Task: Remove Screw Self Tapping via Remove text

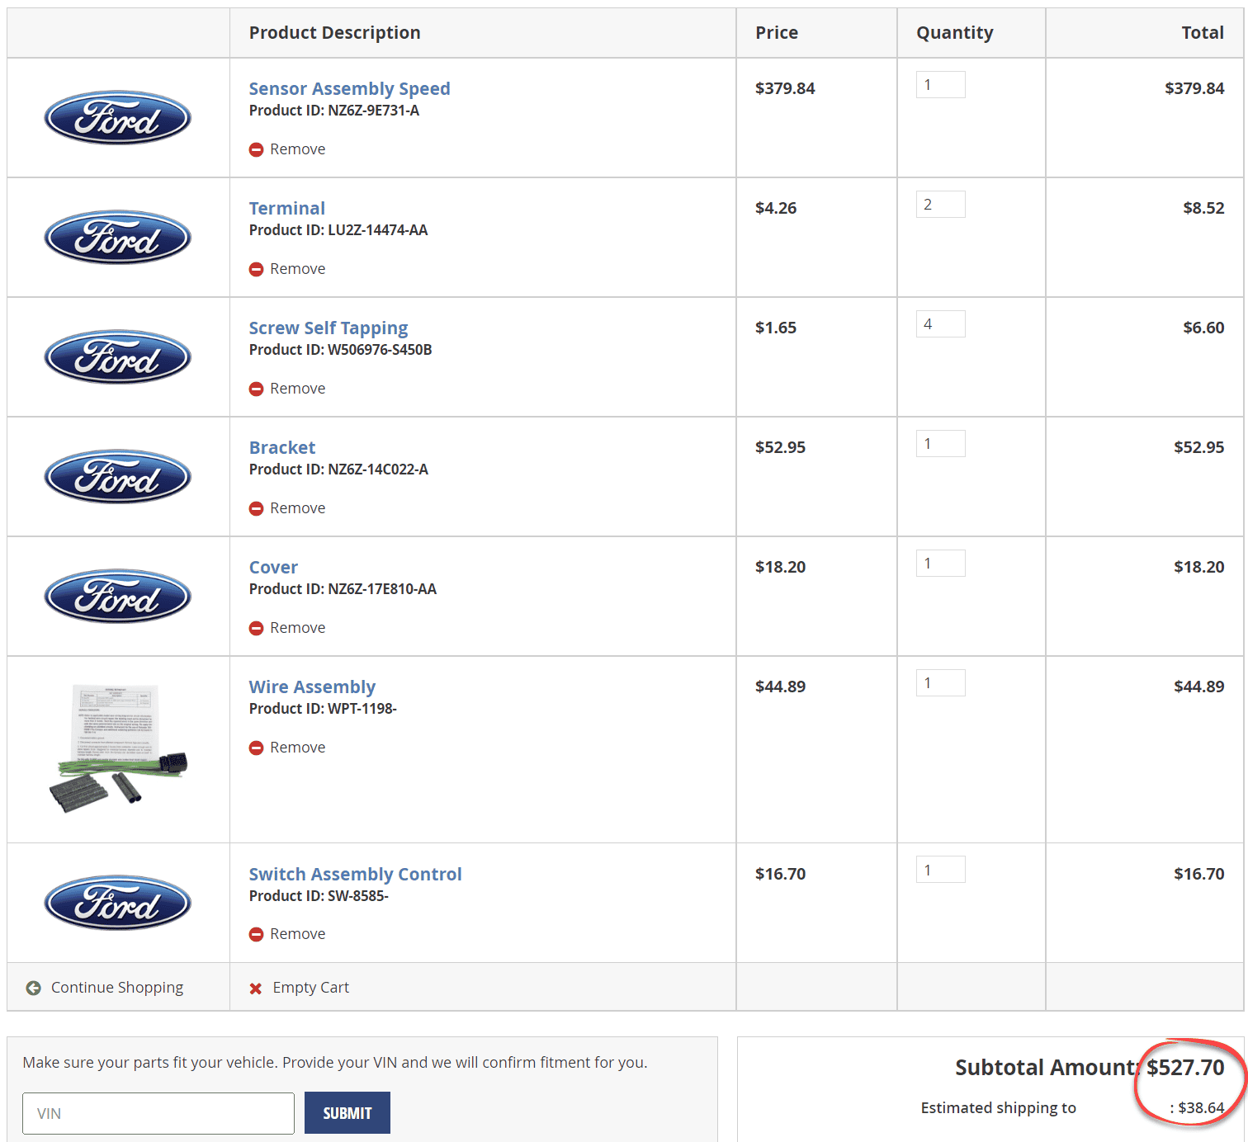Action: [297, 389]
